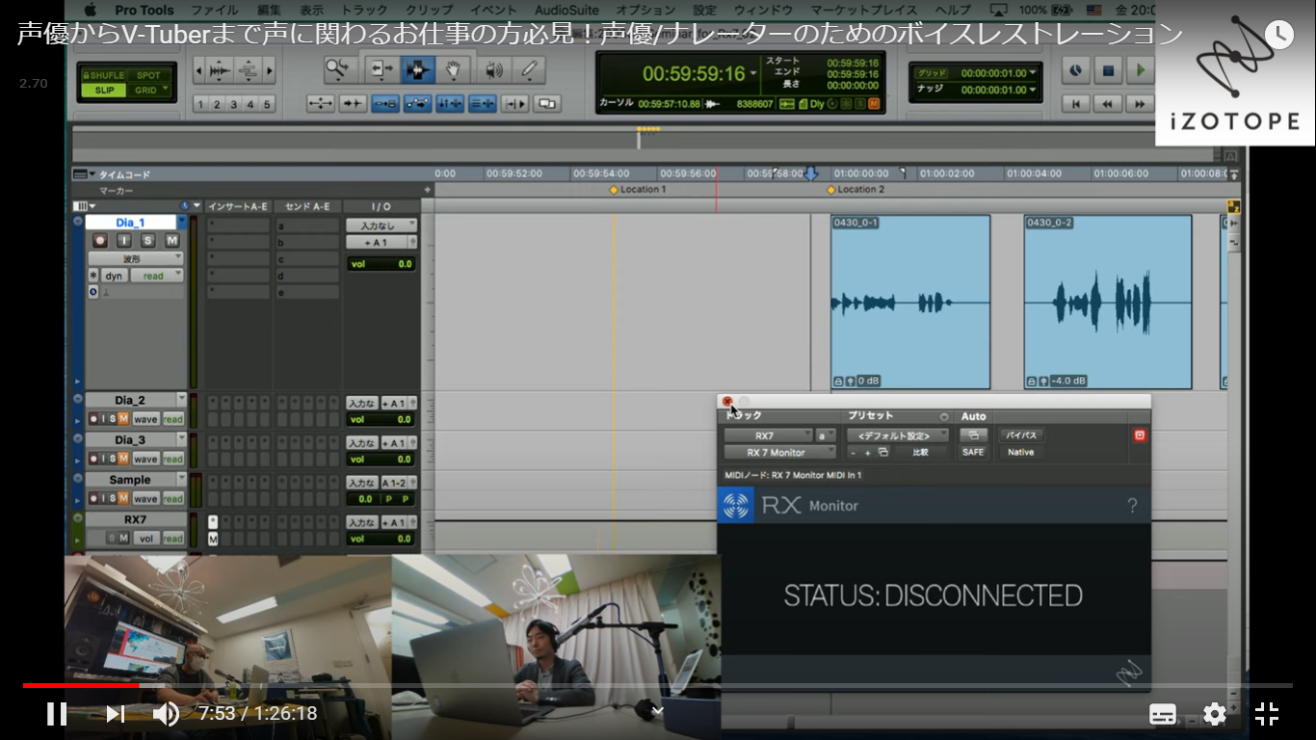Click the Stop transport button

click(x=1108, y=70)
